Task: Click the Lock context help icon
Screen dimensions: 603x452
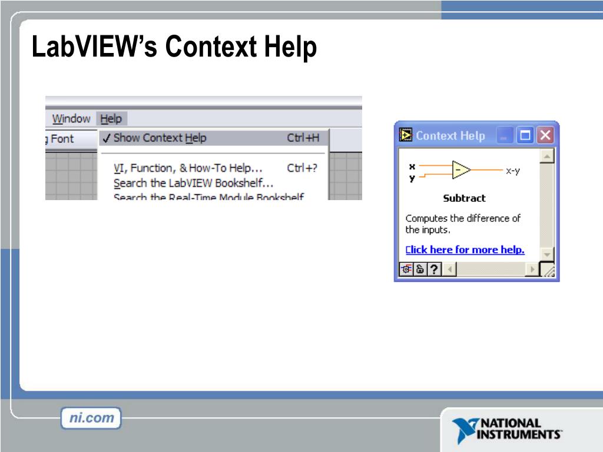Action: point(420,269)
